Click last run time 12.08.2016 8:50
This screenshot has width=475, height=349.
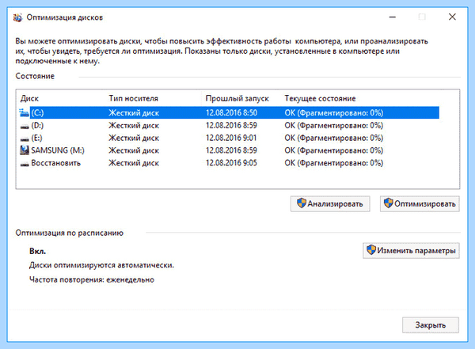click(231, 112)
